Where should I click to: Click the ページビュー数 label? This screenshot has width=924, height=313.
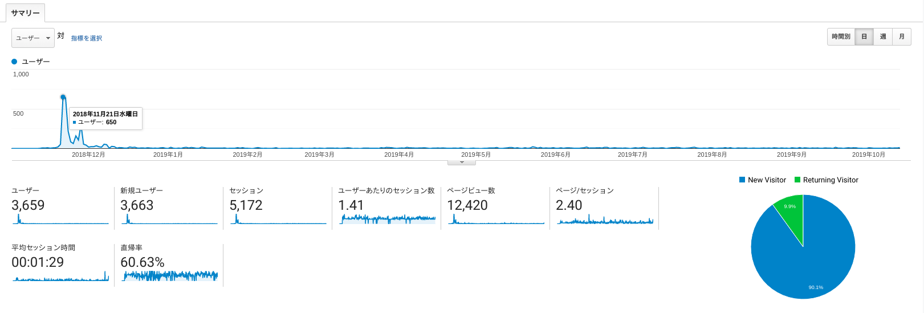coord(471,190)
